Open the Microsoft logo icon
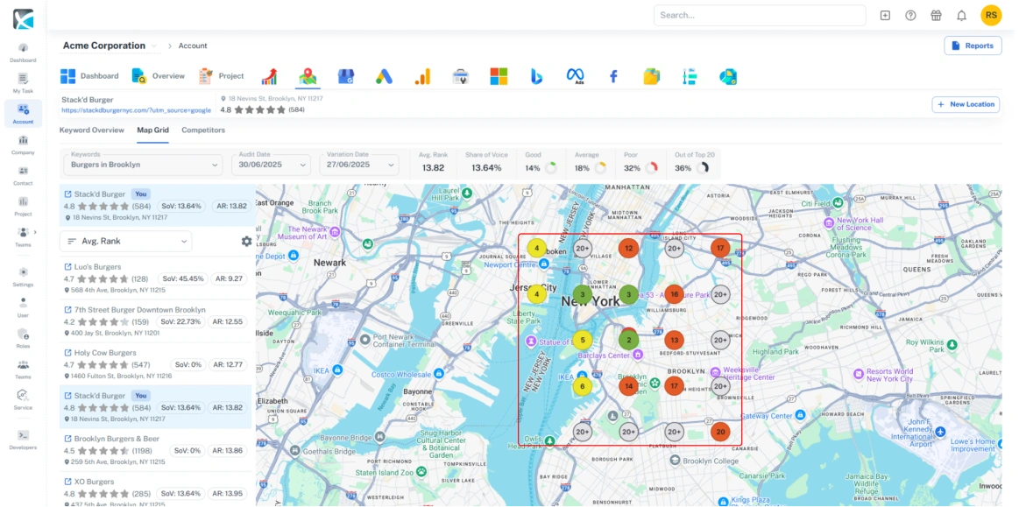The width and height of the screenshot is (1019, 507). coord(499,76)
